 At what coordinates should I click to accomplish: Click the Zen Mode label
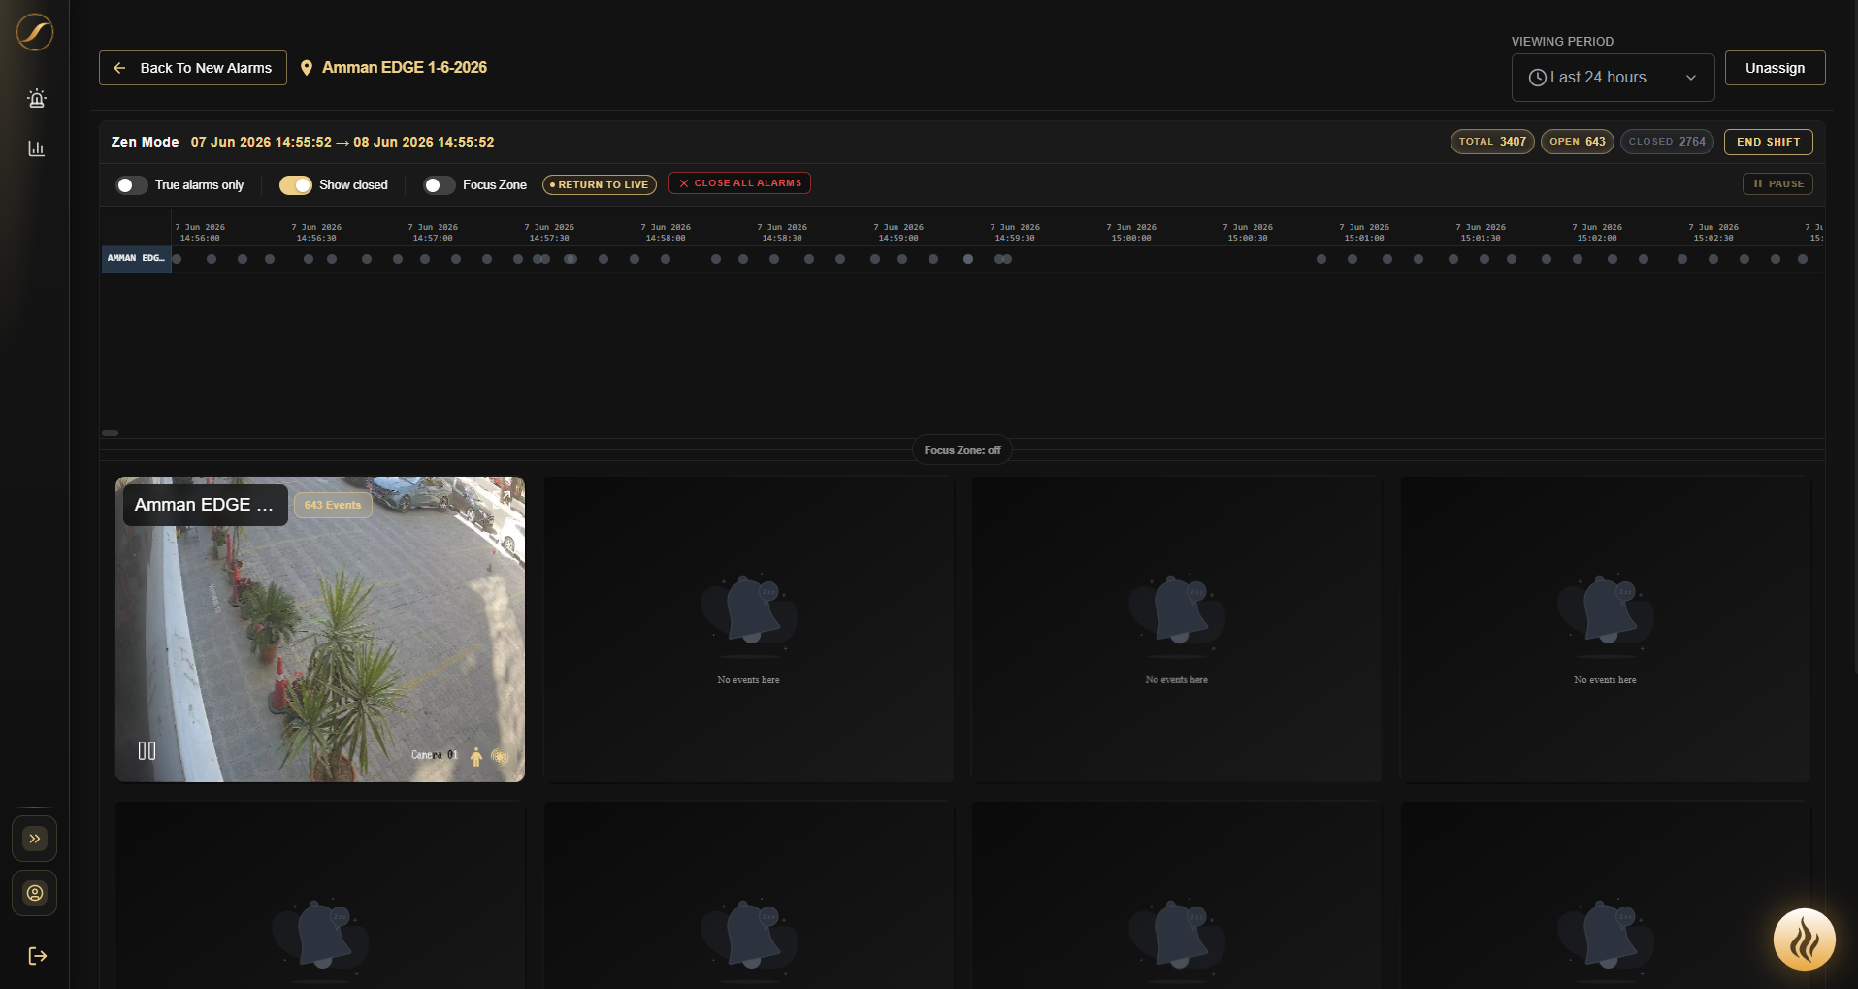[145, 142]
